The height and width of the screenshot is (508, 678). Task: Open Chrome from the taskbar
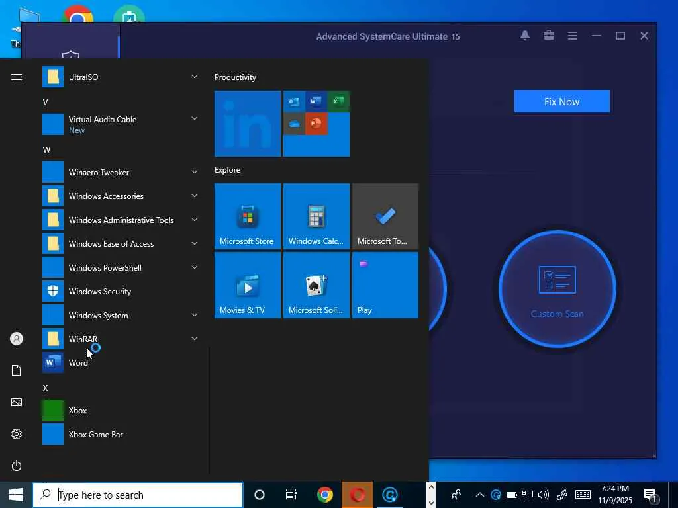(324, 495)
